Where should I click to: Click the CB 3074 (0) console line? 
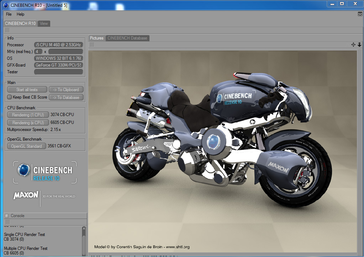14,239
